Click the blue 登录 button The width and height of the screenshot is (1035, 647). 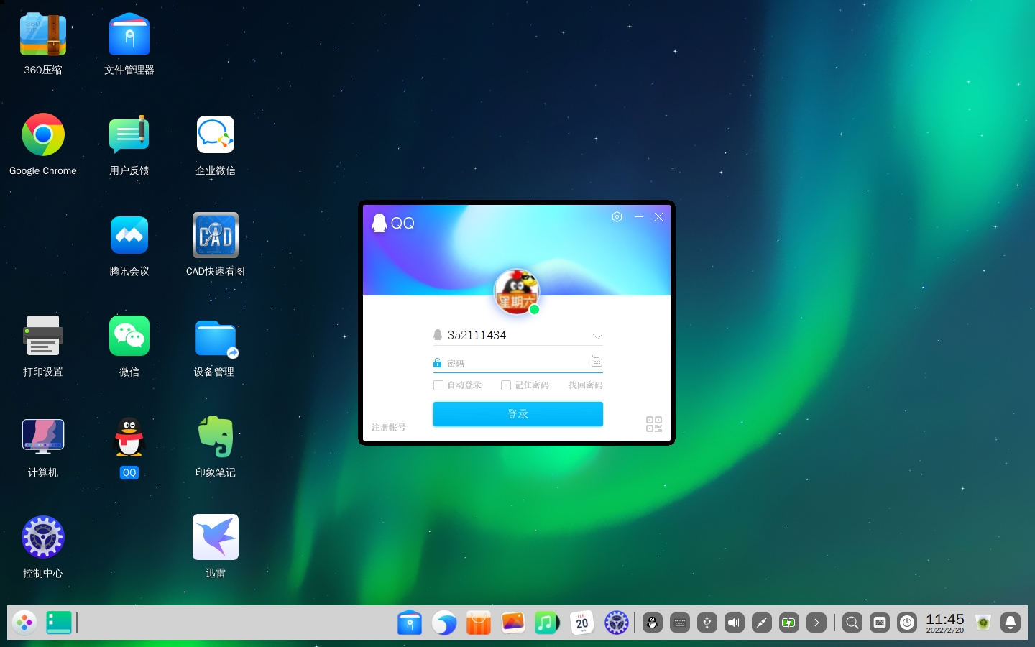518,414
